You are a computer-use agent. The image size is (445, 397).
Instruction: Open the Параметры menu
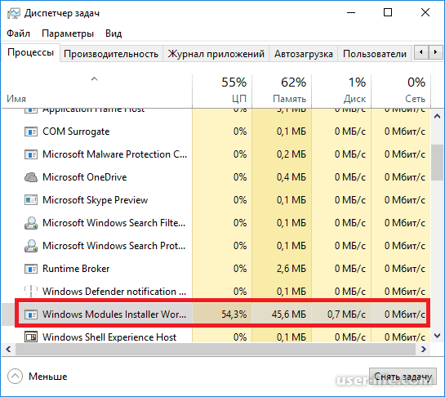[68, 33]
